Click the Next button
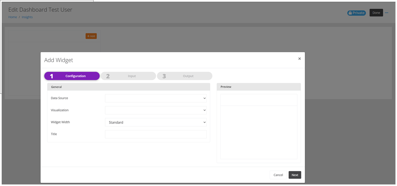 tap(295, 175)
